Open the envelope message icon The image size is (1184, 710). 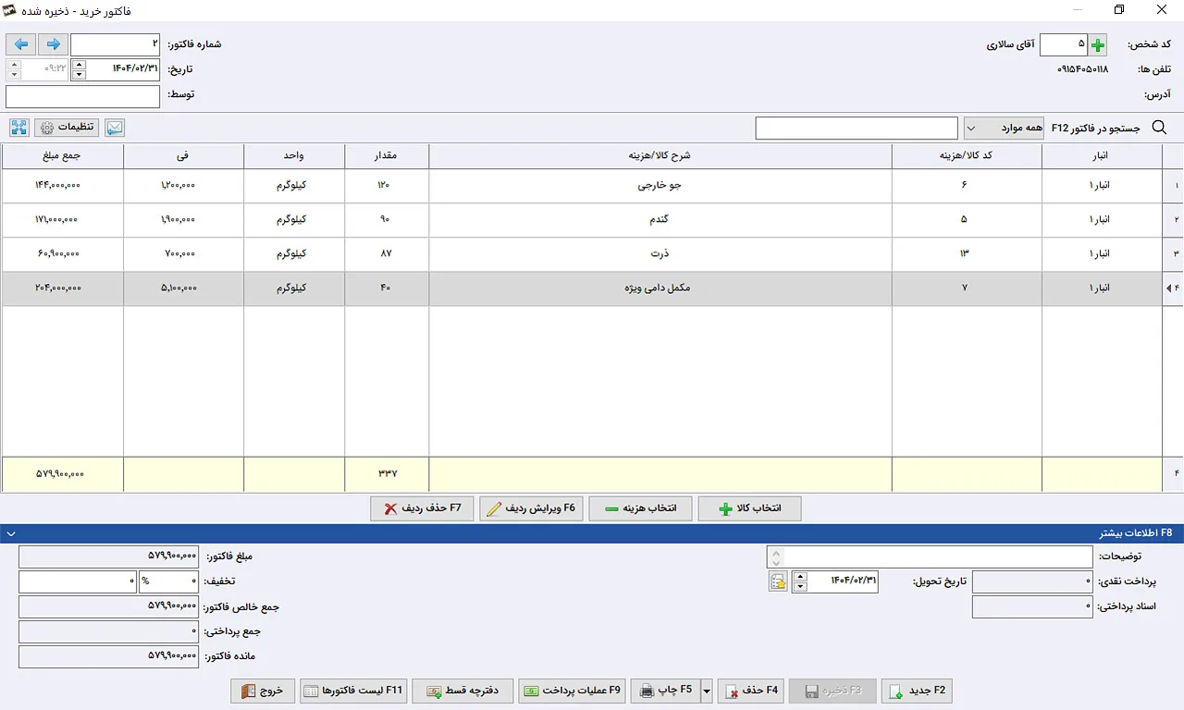(115, 128)
